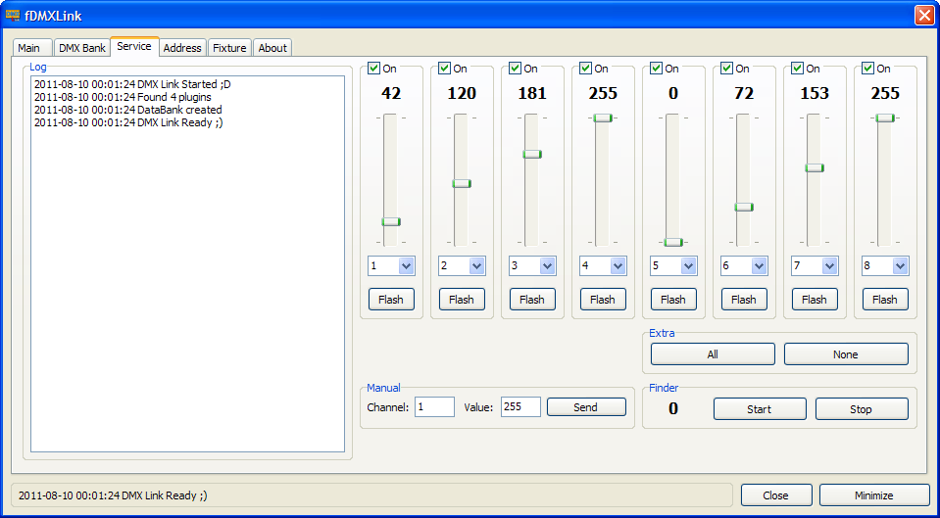Viewport: 940px width, 518px height.
Task: Click the fDMXLink title bar app icon
Action: coord(12,16)
